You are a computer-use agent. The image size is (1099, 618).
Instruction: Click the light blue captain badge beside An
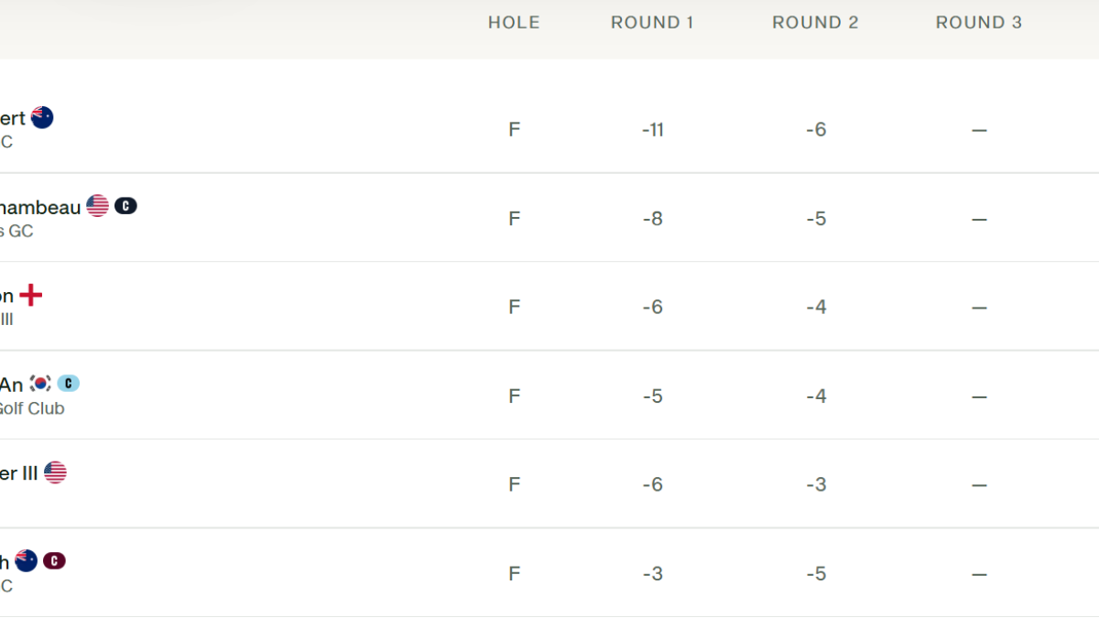coord(69,384)
